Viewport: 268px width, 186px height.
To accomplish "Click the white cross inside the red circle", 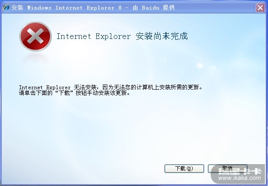I will (35, 36).
